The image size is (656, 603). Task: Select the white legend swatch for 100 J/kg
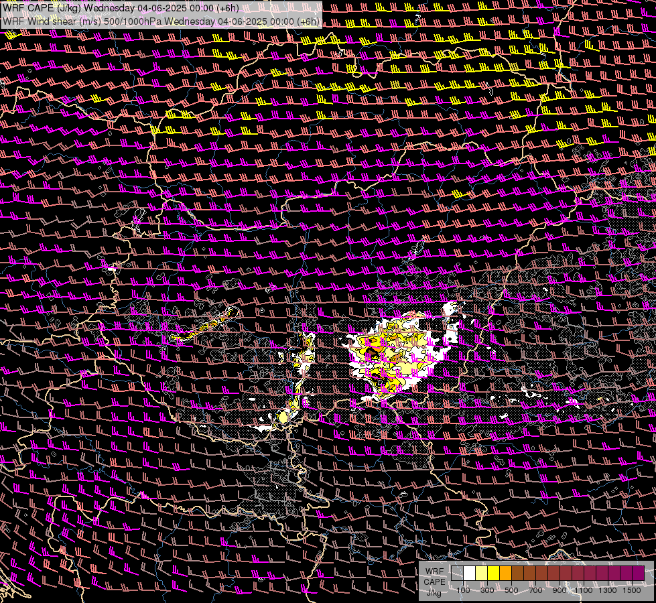[470, 573]
